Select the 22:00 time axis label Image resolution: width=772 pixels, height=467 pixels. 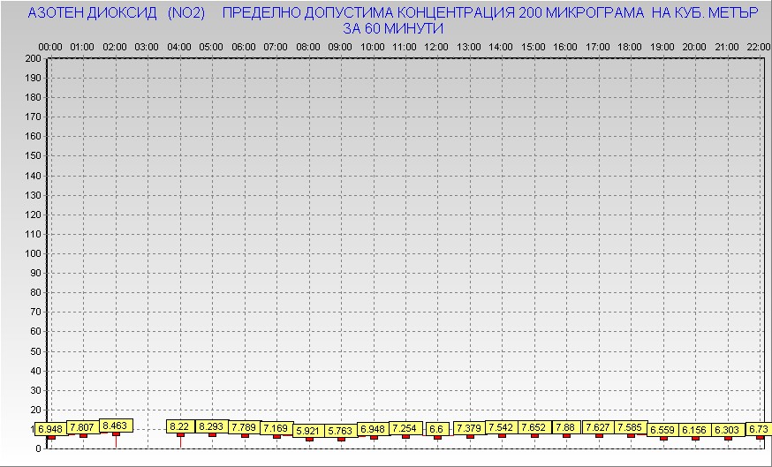[x=759, y=46]
